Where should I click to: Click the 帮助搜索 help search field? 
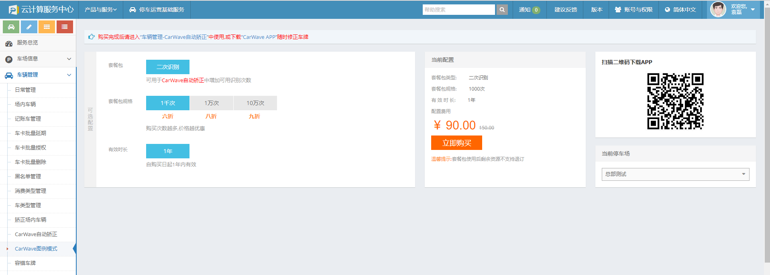[458, 10]
